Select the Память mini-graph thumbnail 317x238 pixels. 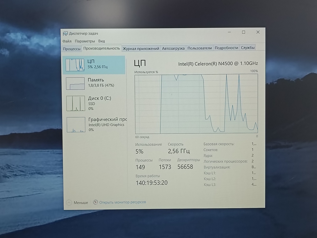[75, 83]
